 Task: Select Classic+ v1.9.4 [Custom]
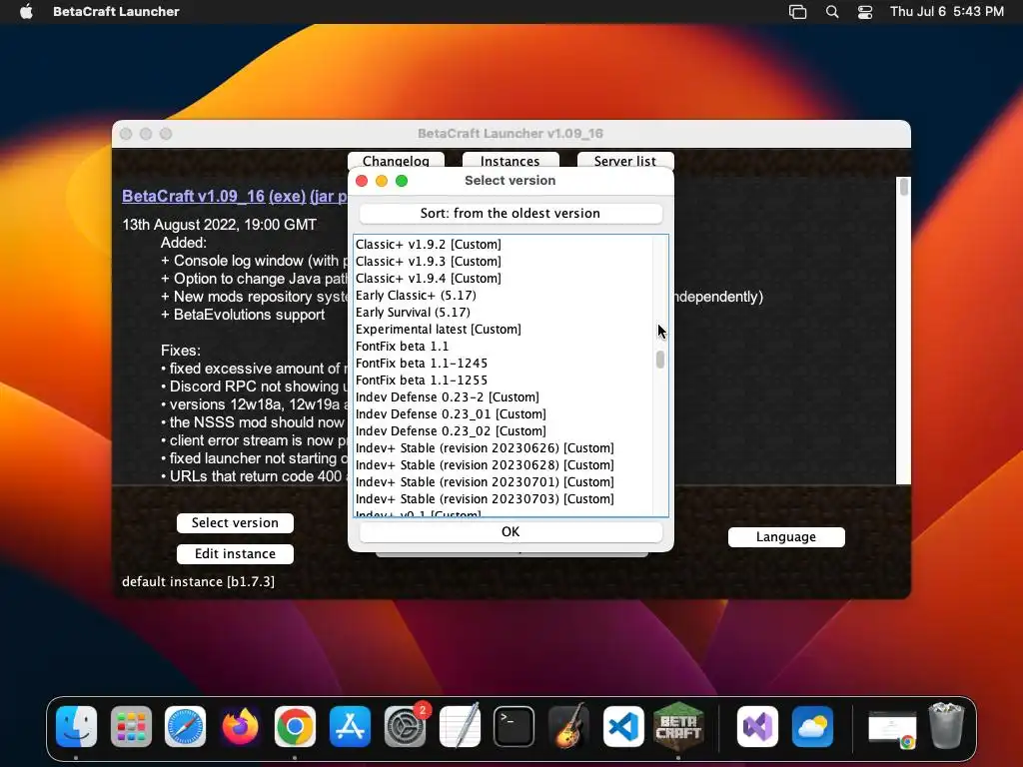504,278
